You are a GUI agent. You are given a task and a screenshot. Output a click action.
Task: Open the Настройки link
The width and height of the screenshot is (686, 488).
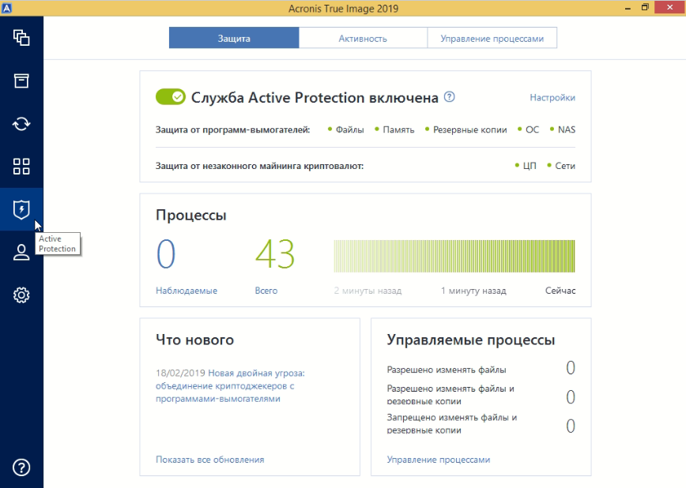click(552, 97)
